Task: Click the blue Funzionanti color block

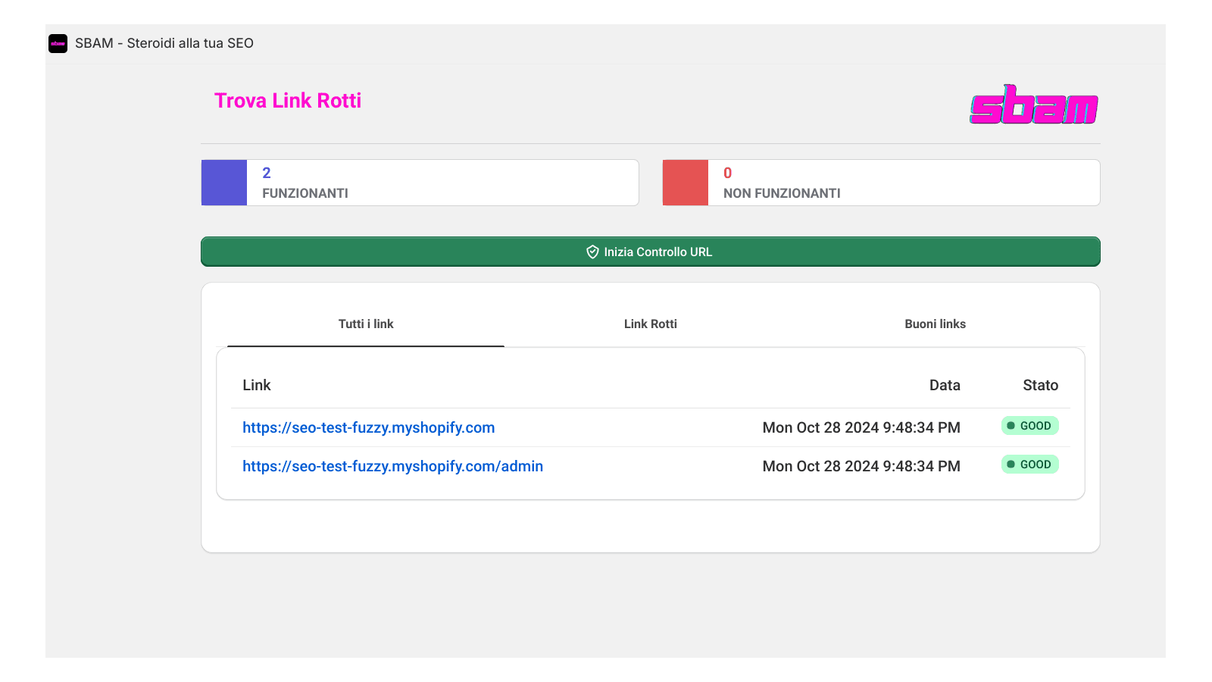Action: tap(224, 183)
